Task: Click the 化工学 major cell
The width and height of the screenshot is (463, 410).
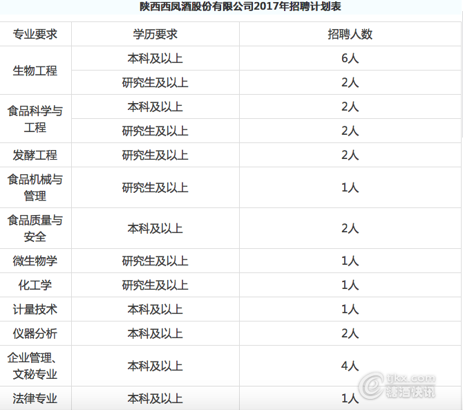Action: tap(35, 285)
